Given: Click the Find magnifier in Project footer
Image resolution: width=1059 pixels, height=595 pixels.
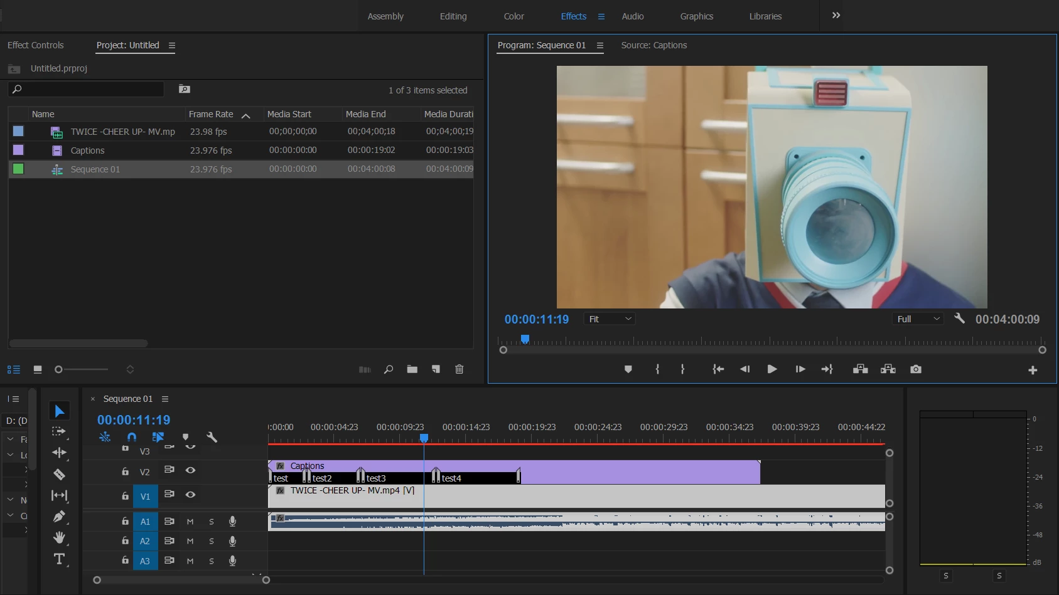Looking at the screenshot, I should tap(389, 369).
